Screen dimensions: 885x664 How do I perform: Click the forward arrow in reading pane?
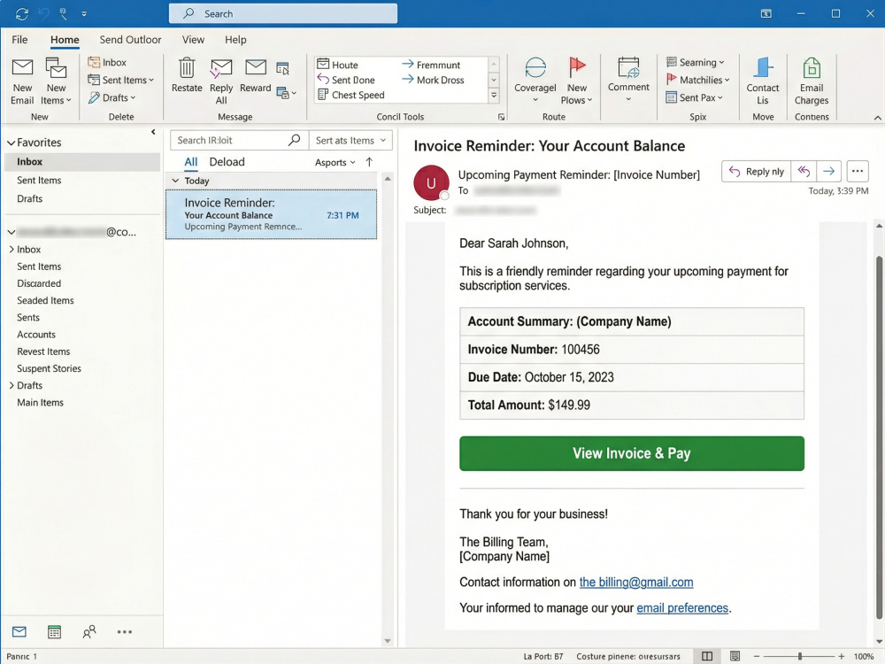click(x=828, y=171)
